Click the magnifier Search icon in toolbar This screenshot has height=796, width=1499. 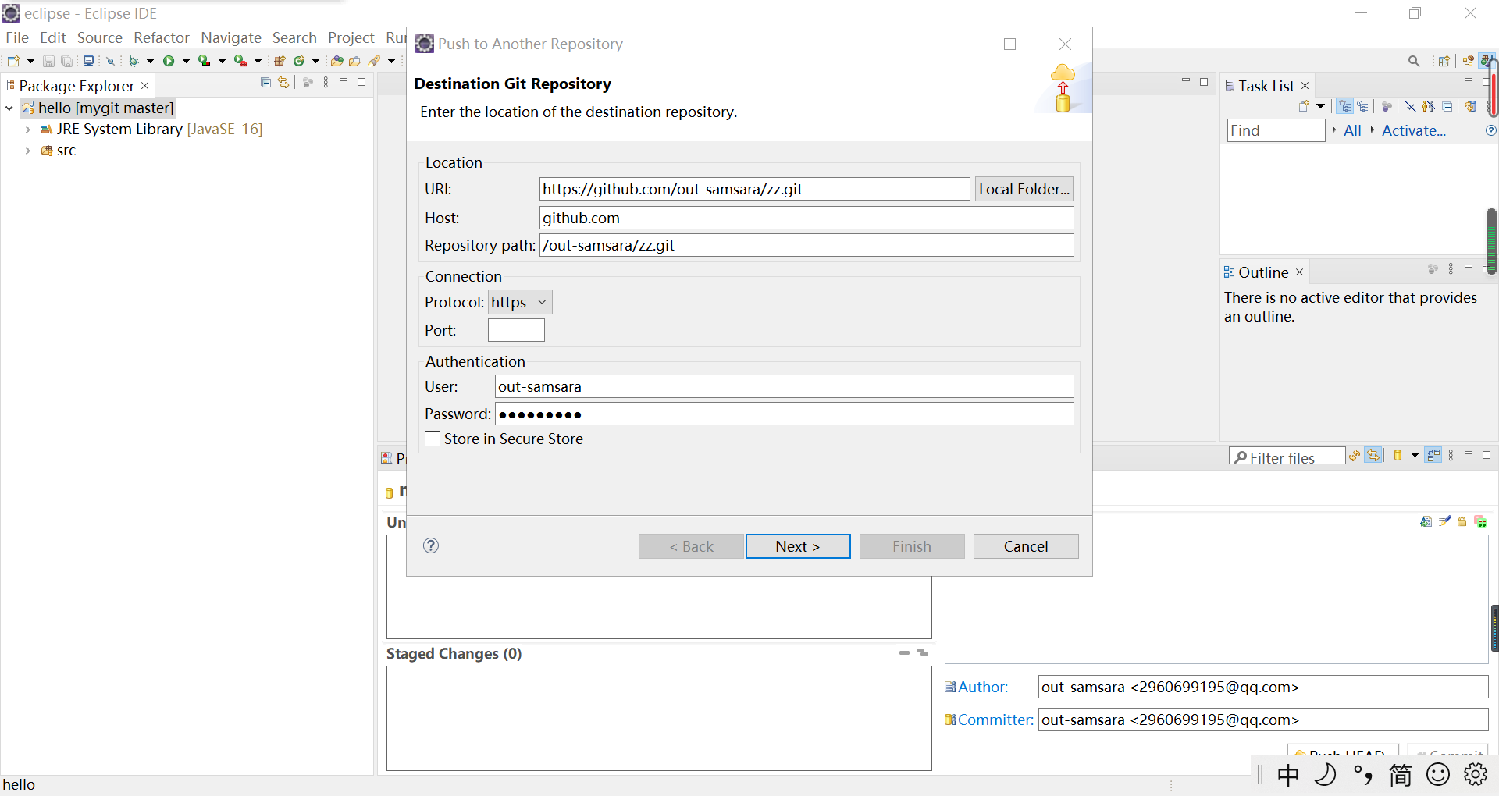[1414, 61]
